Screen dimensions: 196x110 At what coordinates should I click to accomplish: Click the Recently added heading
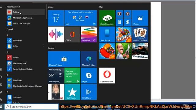[x=13, y=7]
